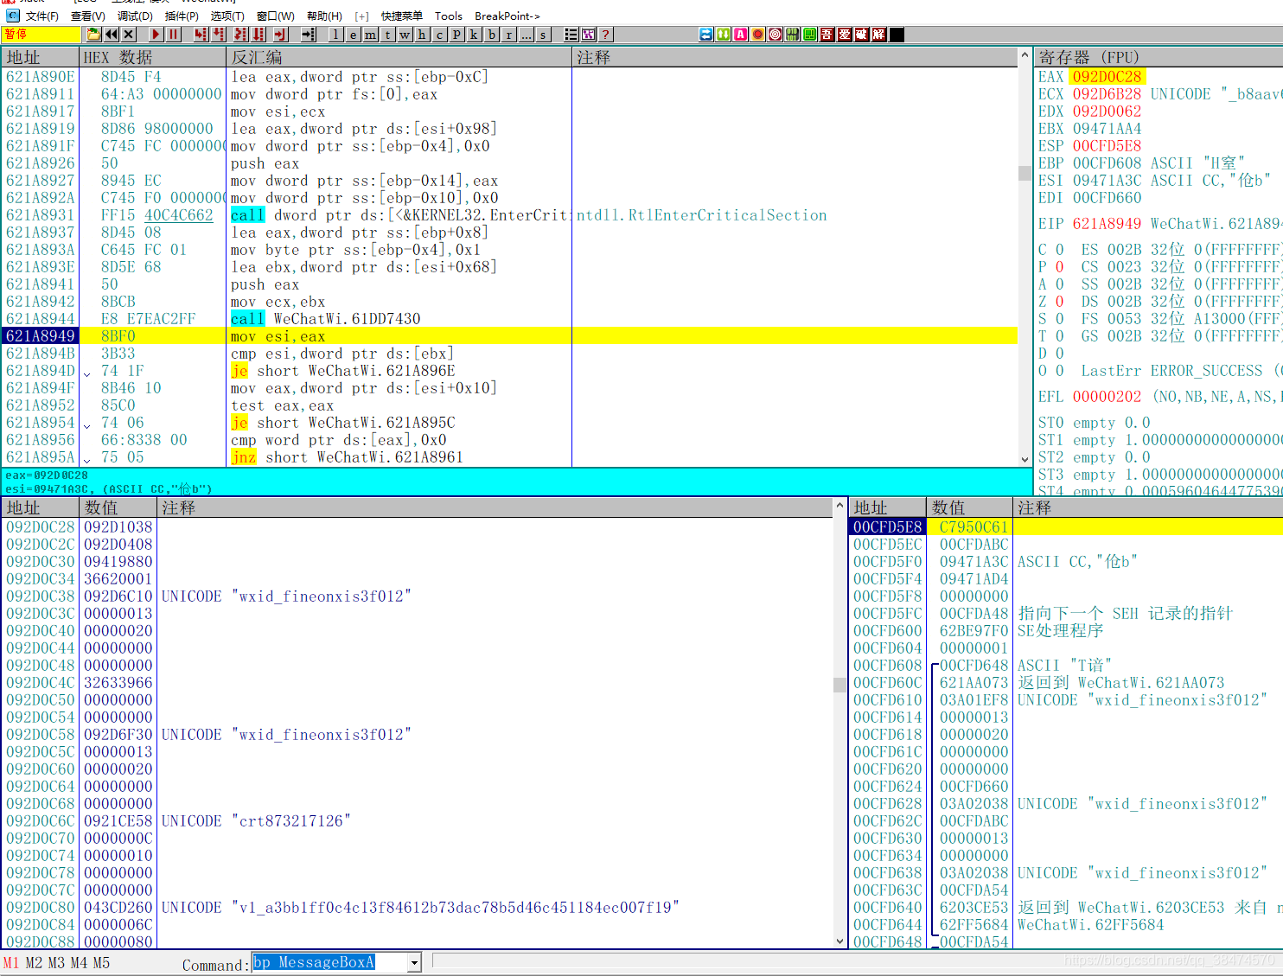This screenshot has height=976, width=1283.
Task: Open debugging options list icon
Action: 571,35
